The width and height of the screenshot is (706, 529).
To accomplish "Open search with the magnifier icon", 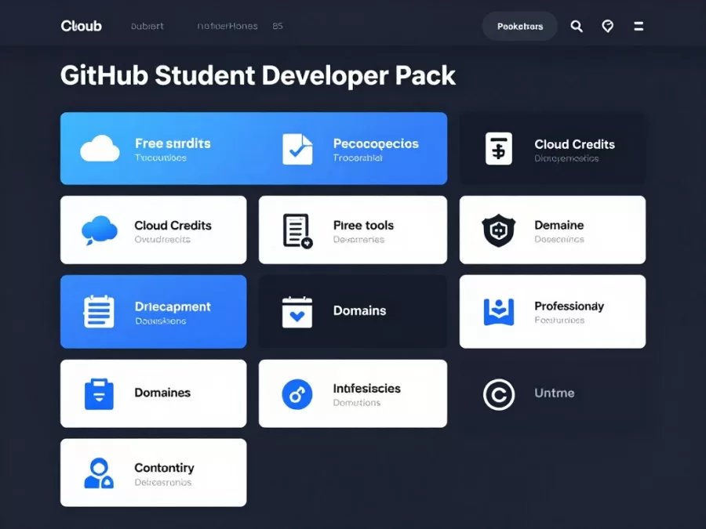I will (x=577, y=26).
